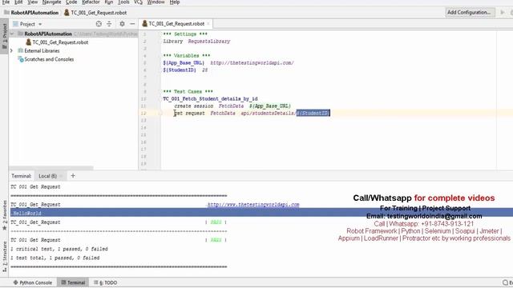The image size is (513, 288).
Task: Open the Python Console tool window
Action: [32, 282]
